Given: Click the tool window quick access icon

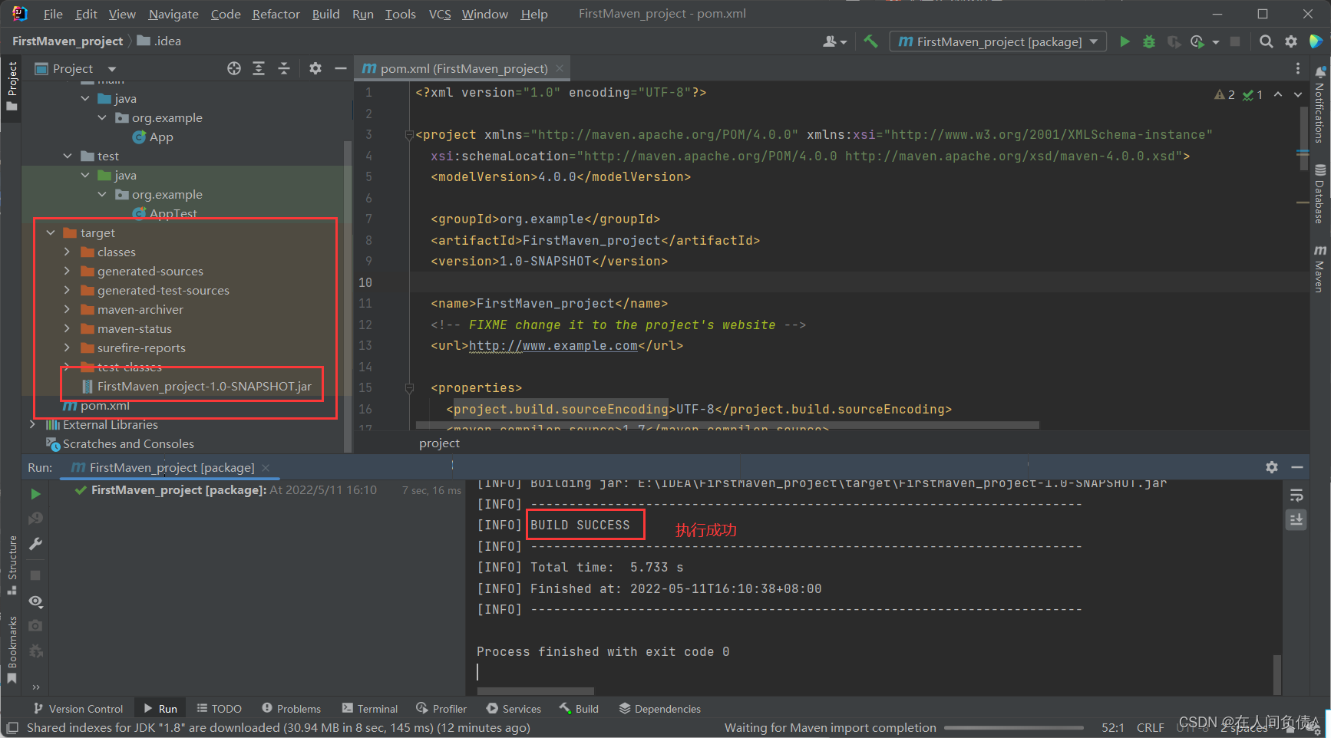Looking at the screenshot, I should 12,727.
